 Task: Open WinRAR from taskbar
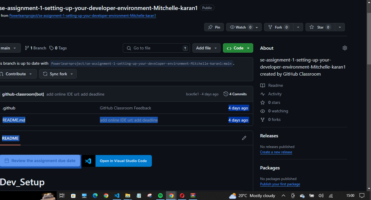[x=193, y=196]
